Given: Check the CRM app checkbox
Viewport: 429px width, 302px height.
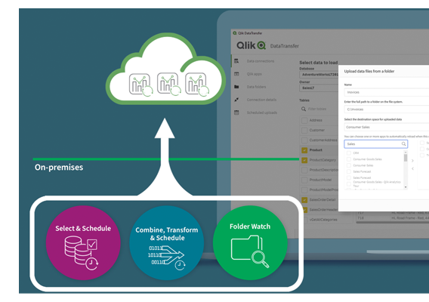Looking at the screenshot, I should point(349,153).
